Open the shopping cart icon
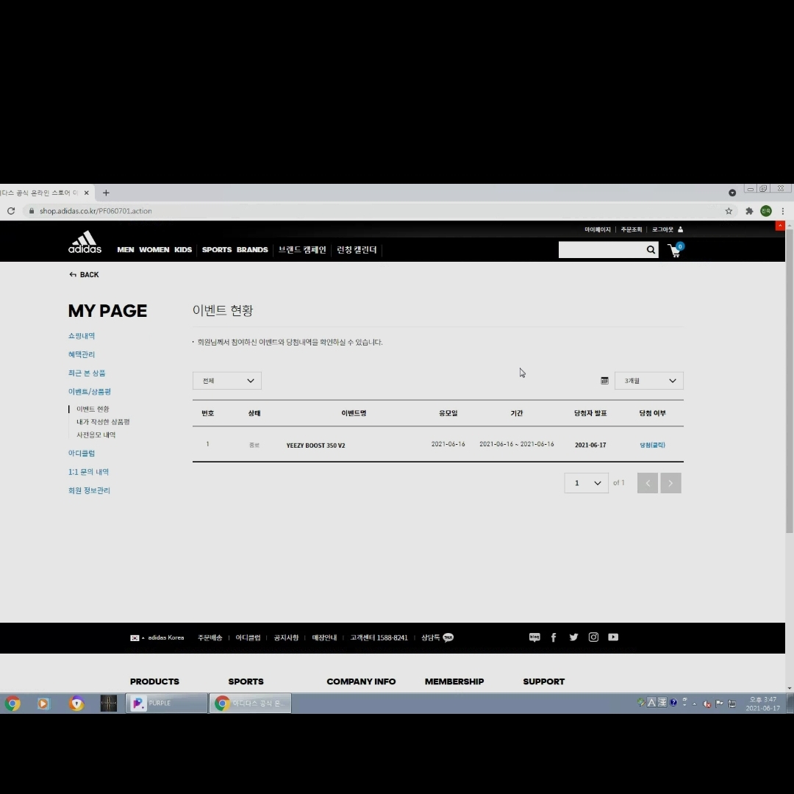The height and width of the screenshot is (794, 794). click(674, 251)
